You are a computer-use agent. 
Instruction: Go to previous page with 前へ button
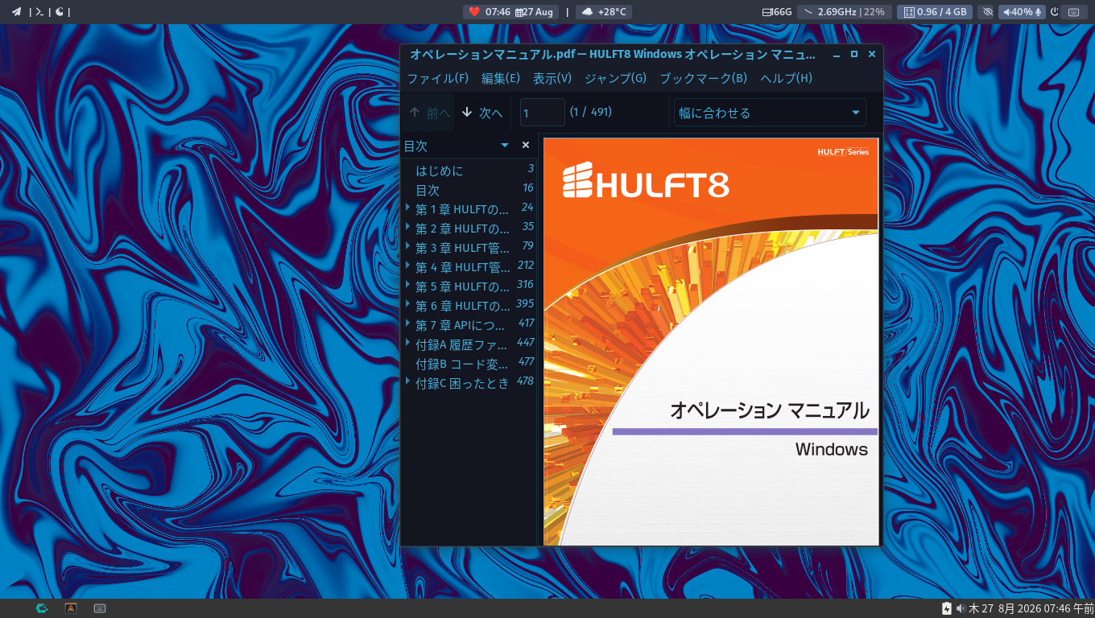tap(429, 113)
